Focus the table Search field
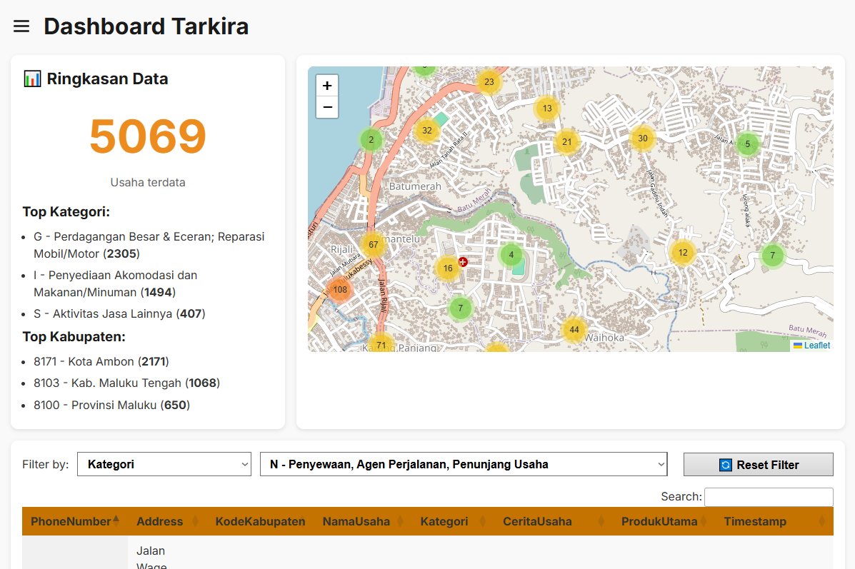 pos(769,497)
